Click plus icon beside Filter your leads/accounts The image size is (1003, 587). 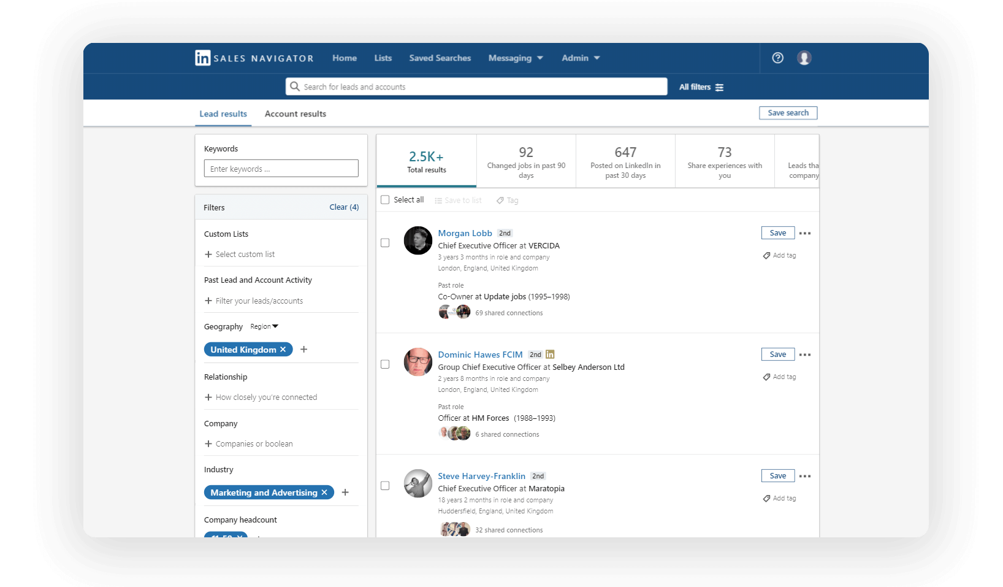(208, 301)
